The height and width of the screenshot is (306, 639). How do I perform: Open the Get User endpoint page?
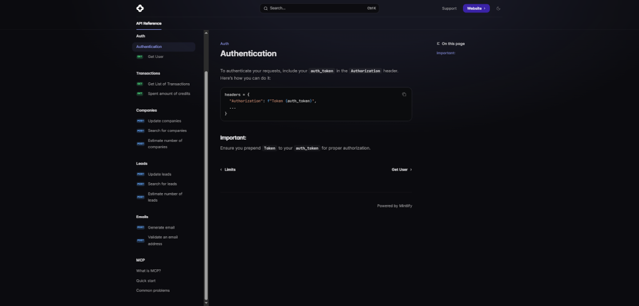click(x=155, y=57)
